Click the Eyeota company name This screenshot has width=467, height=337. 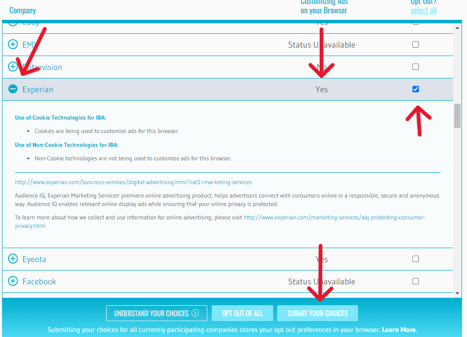click(x=34, y=259)
